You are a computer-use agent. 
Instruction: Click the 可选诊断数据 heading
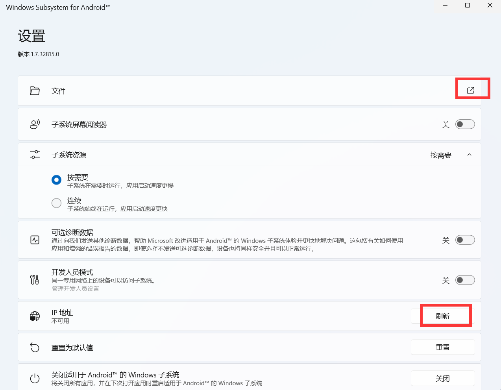pyautogui.click(x=72, y=233)
